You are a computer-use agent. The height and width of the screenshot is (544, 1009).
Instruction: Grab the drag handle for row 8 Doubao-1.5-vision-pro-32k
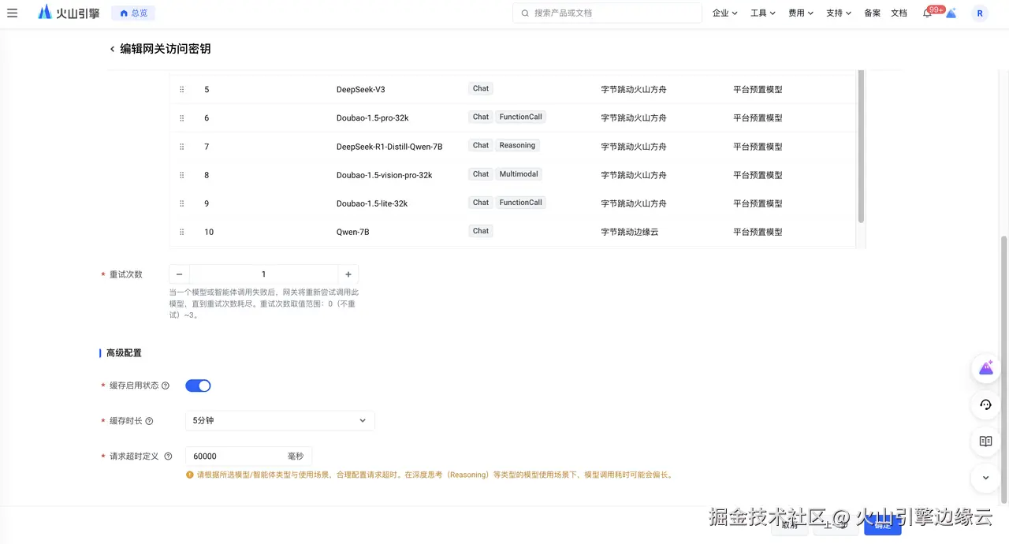[181, 175]
